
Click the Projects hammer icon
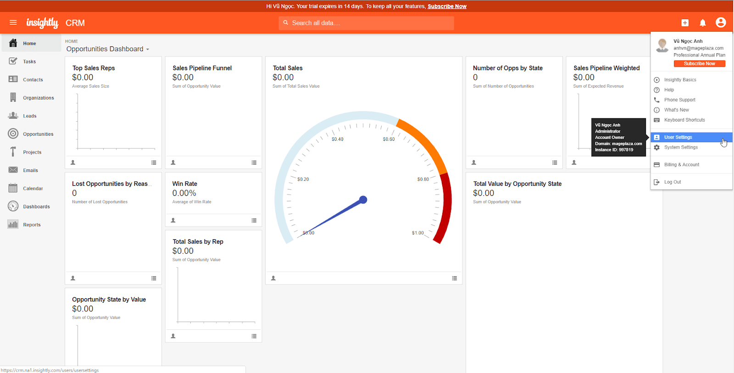13,152
